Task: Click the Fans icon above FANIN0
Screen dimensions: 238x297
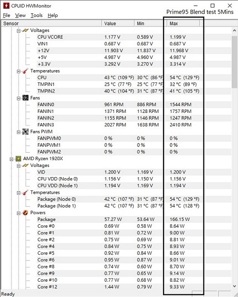Action: (x=25, y=98)
